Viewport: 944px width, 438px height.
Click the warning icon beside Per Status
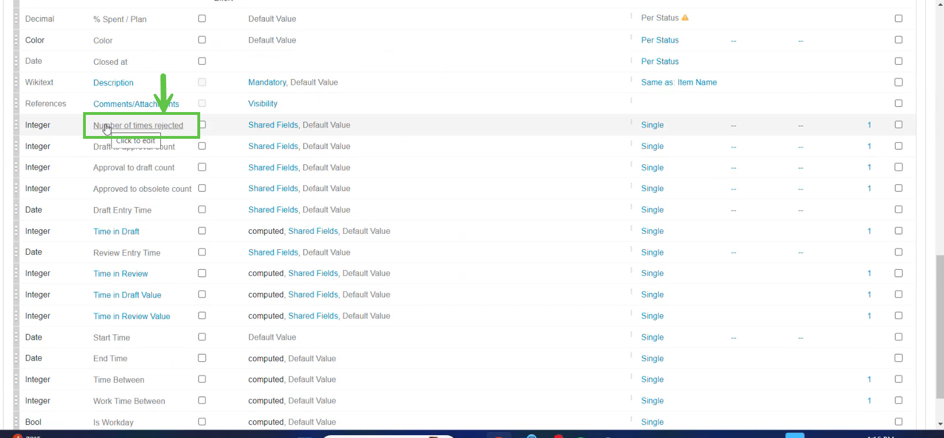coord(685,18)
